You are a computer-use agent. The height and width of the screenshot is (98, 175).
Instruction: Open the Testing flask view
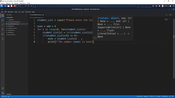click(2, 39)
